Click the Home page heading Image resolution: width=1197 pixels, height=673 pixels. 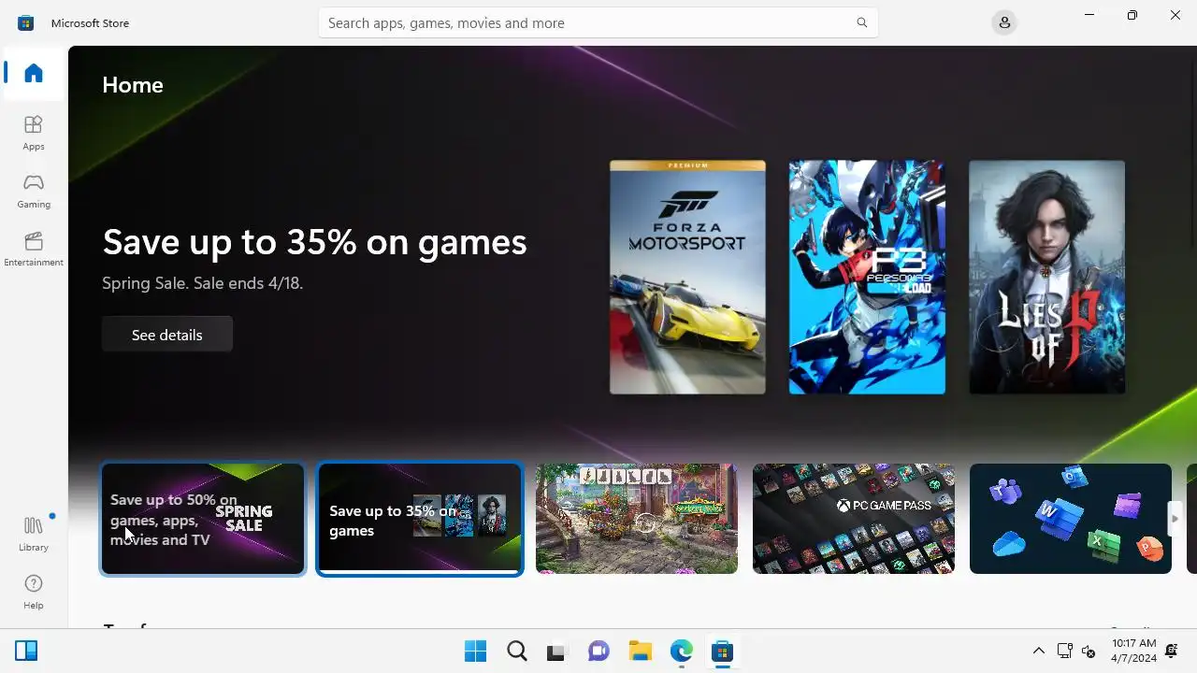133,85
